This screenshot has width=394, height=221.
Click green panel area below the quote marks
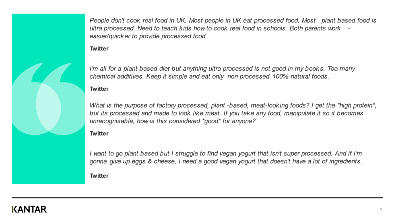click(x=48, y=162)
